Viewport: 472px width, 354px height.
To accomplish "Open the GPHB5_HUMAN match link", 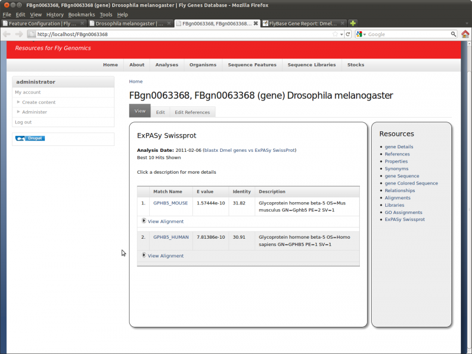I will pos(171,237).
